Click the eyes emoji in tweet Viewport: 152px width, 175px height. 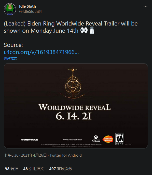point(84,30)
